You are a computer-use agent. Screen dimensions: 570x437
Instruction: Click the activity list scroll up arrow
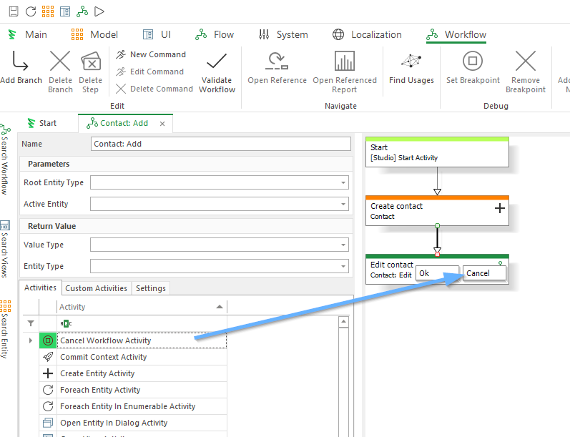click(343, 322)
